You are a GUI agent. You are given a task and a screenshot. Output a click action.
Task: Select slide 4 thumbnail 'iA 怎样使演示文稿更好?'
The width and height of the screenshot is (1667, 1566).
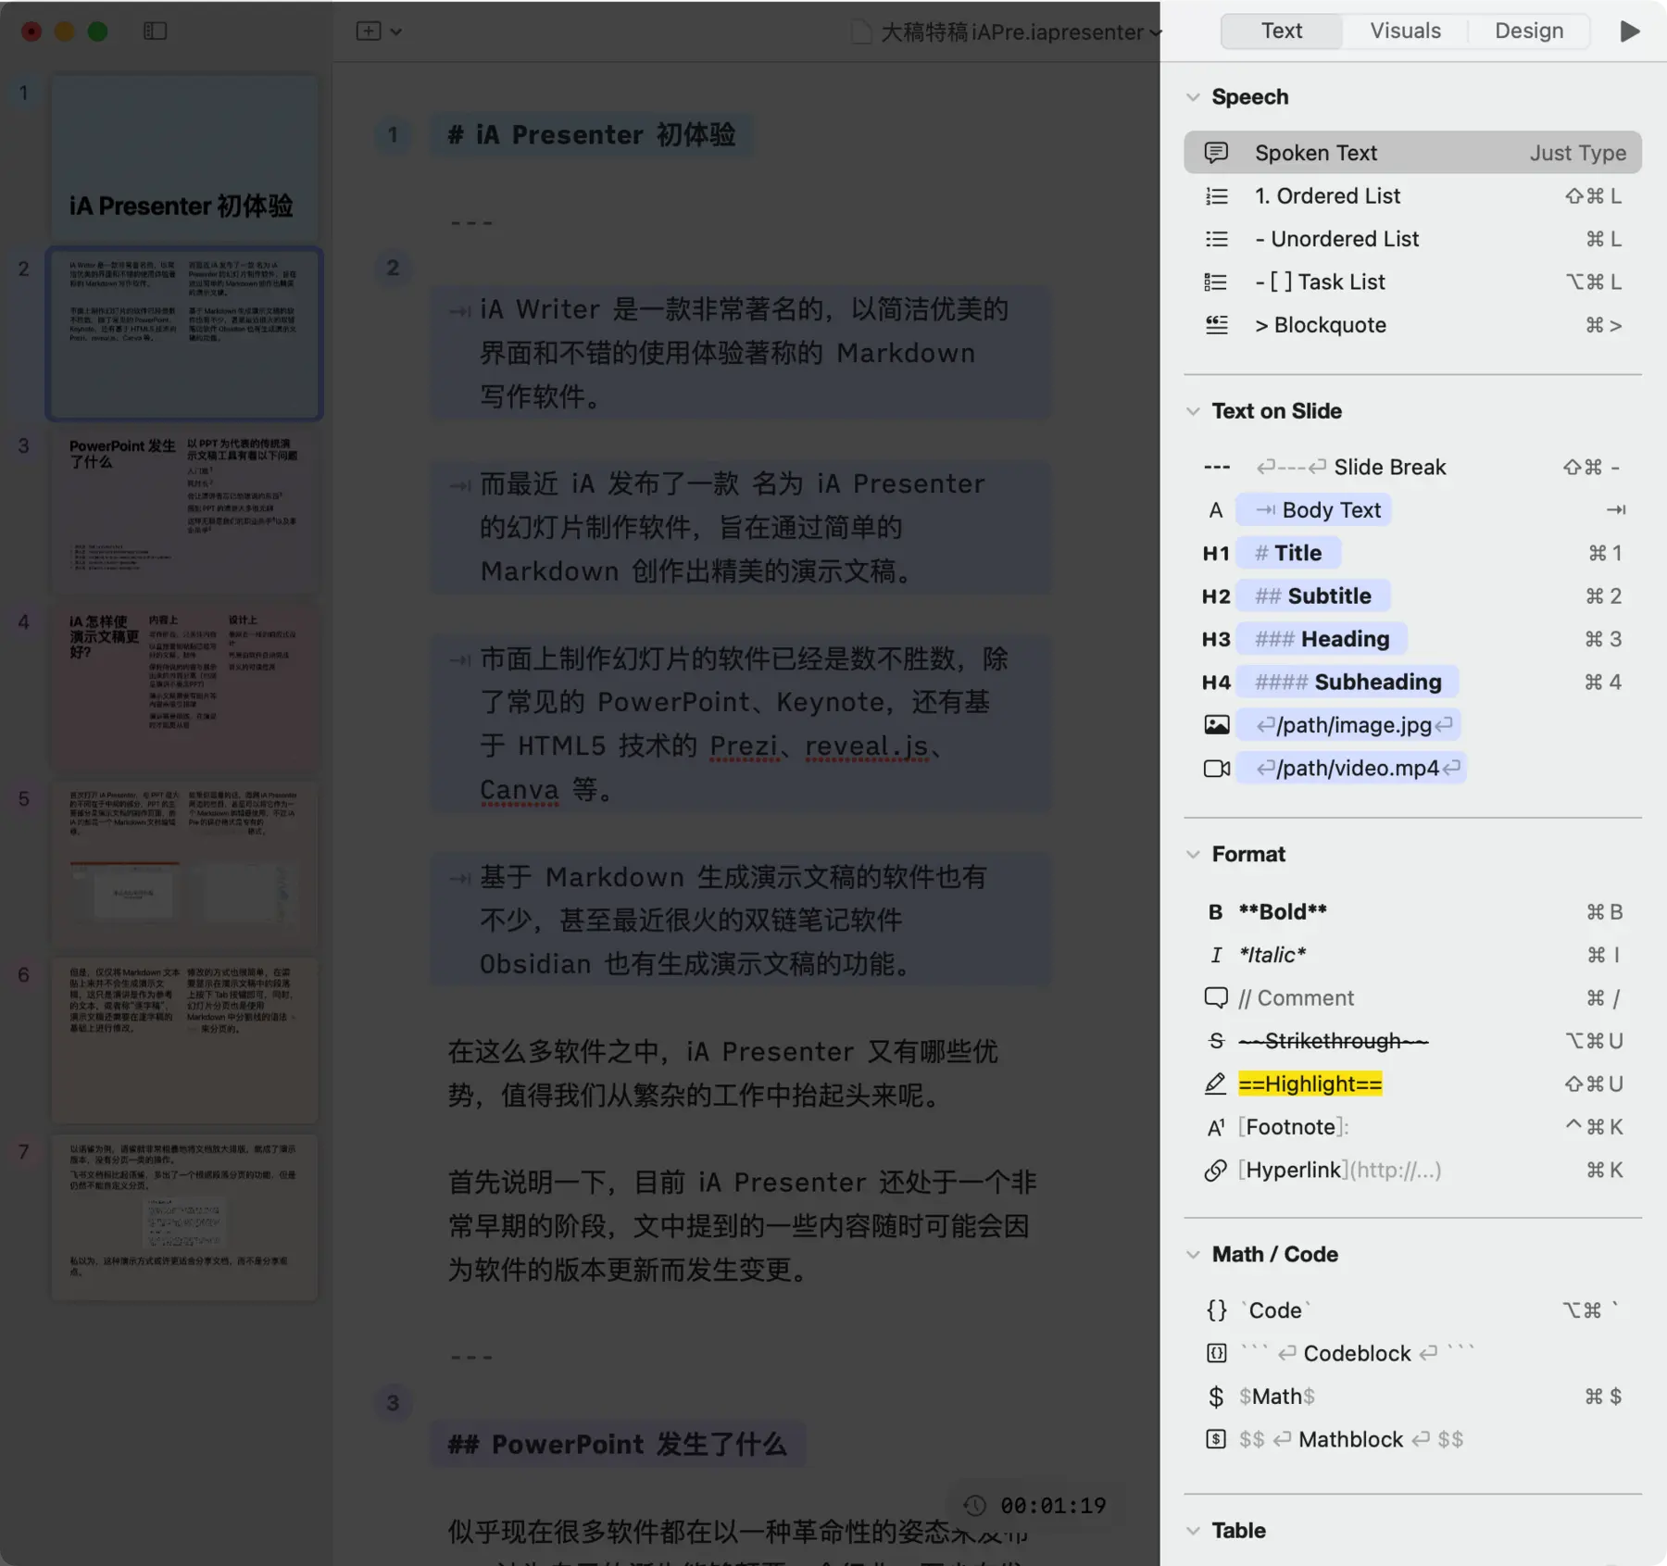184,687
